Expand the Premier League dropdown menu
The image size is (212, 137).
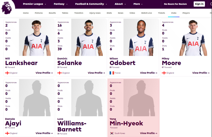34,4
